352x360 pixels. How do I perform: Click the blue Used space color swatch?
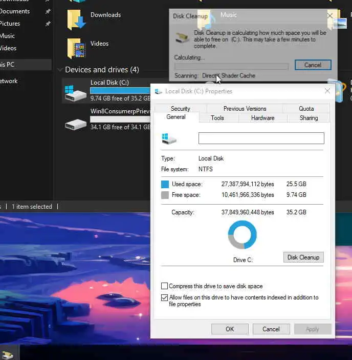tap(165, 184)
